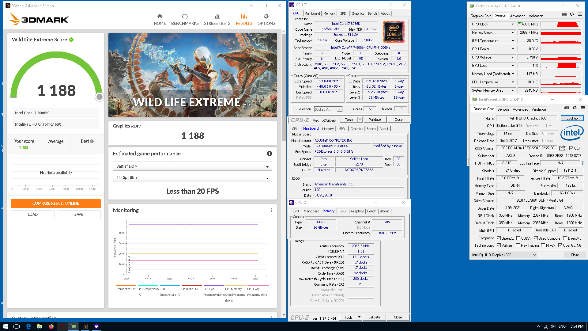Switch to the SPD tab in top CPU-Z window
The image size is (588, 331).
(343, 13)
